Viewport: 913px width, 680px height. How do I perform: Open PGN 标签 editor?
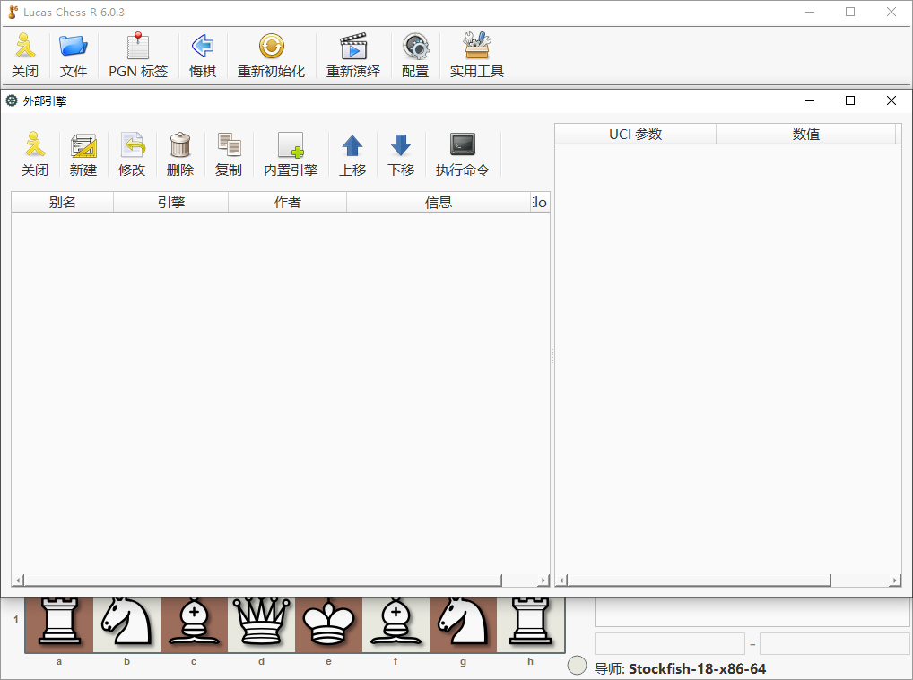[138, 56]
